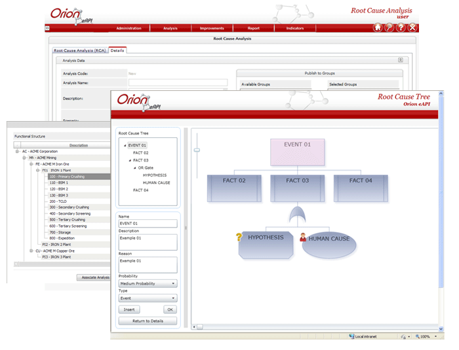Image resolution: width=459 pixels, height=350 pixels.
Task: Open the Administration menu
Action: pyautogui.click(x=129, y=28)
